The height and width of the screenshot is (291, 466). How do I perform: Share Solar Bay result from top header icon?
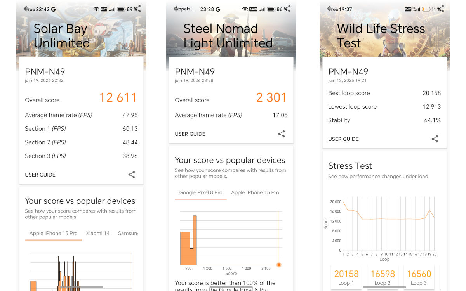pyautogui.click(x=137, y=9)
